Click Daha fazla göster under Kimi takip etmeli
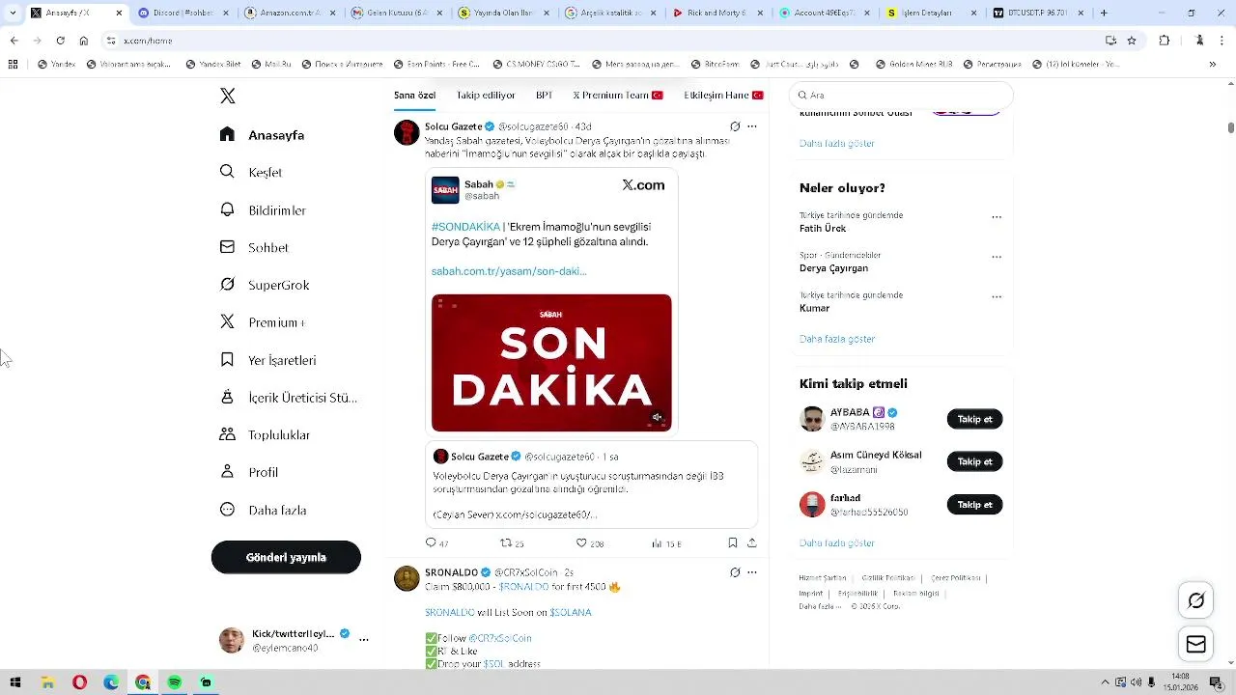The image size is (1236, 695). pos(837,543)
